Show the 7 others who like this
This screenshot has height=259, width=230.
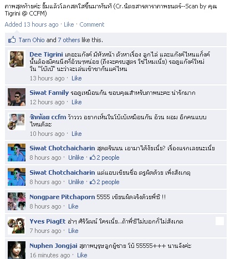pyautogui.click(x=69, y=40)
